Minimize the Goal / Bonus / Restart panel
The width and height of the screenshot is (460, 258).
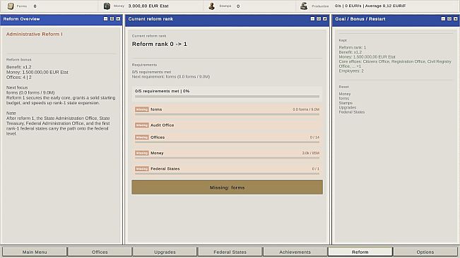pyautogui.click(x=443, y=19)
